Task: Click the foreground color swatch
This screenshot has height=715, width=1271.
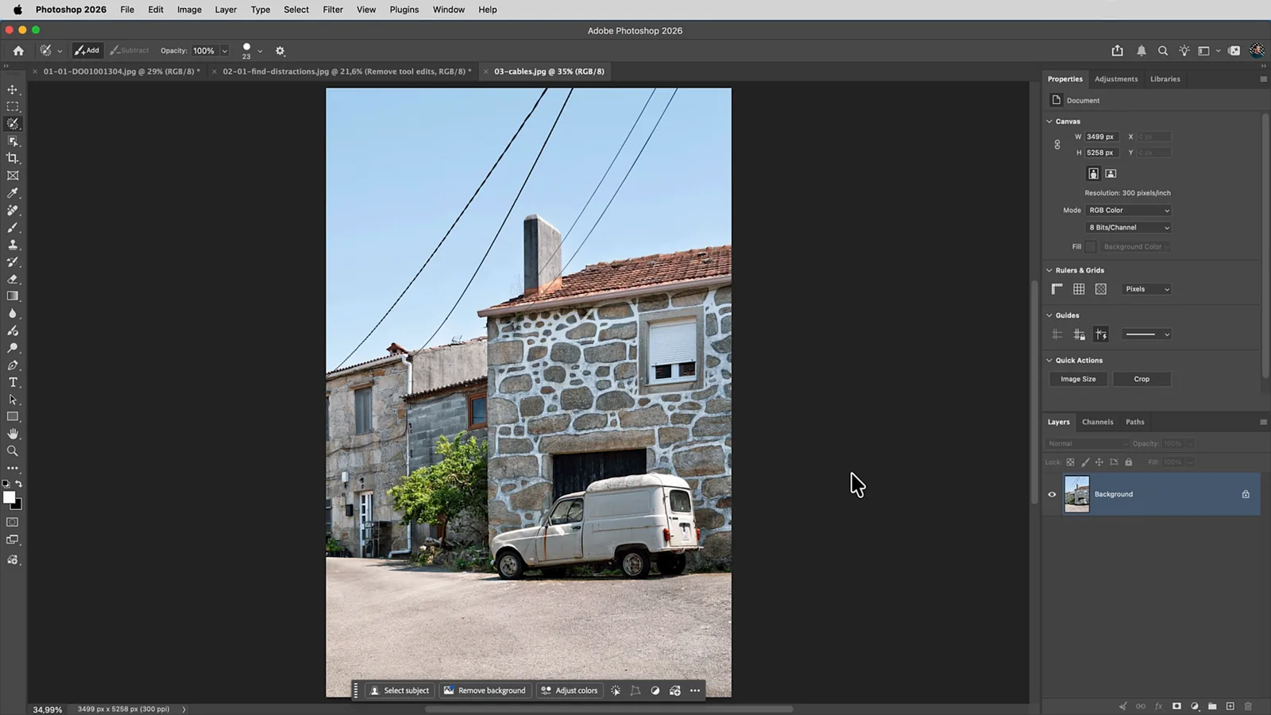Action: (x=9, y=497)
